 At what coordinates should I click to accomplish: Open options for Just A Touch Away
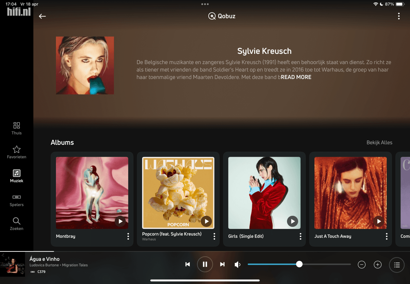pos(387,236)
